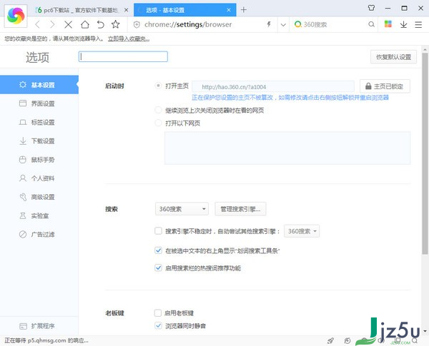The width and height of the screenshot is (429, 346).
Task: Click the 360 browser logo icon
Action: tap(16, 16)
